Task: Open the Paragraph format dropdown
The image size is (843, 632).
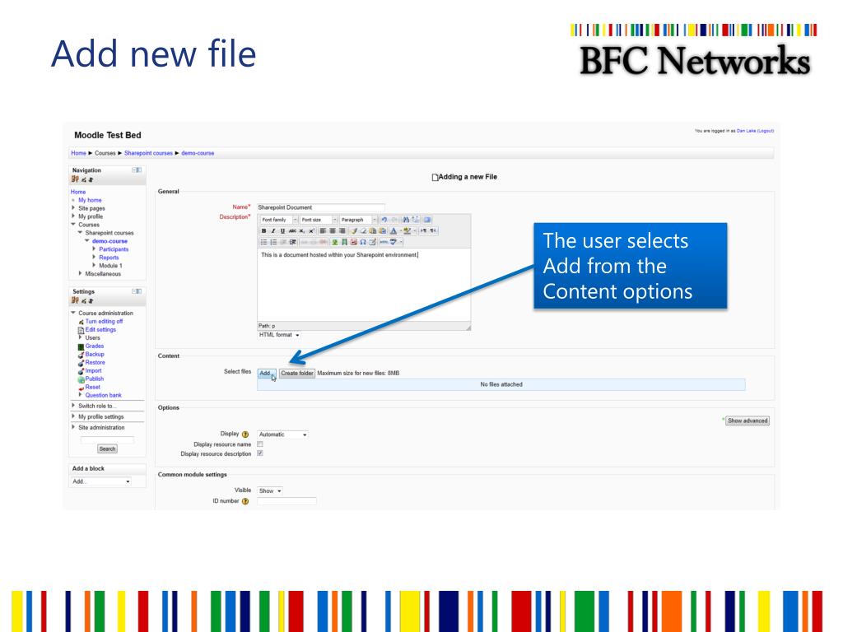Action: (358, 220)
